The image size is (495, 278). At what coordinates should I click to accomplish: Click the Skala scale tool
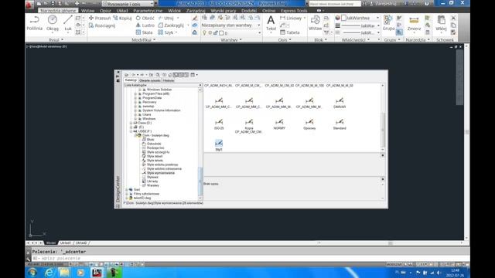coord(144,32)
